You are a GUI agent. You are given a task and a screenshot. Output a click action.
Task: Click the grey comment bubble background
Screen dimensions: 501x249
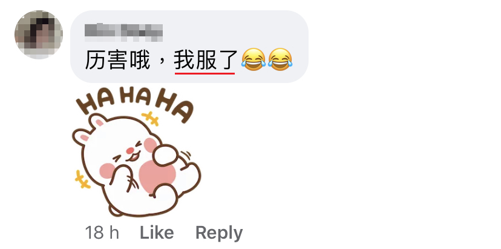(x=189, y=47)
